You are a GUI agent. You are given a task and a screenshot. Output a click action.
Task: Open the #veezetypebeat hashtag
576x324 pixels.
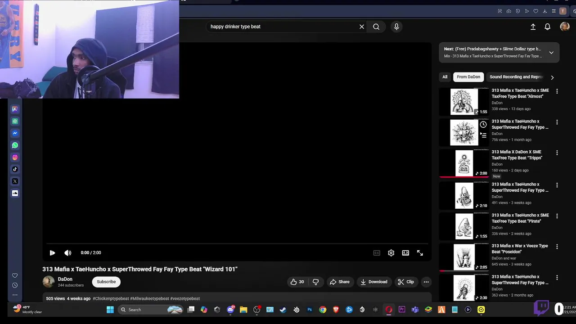[185, 298]
